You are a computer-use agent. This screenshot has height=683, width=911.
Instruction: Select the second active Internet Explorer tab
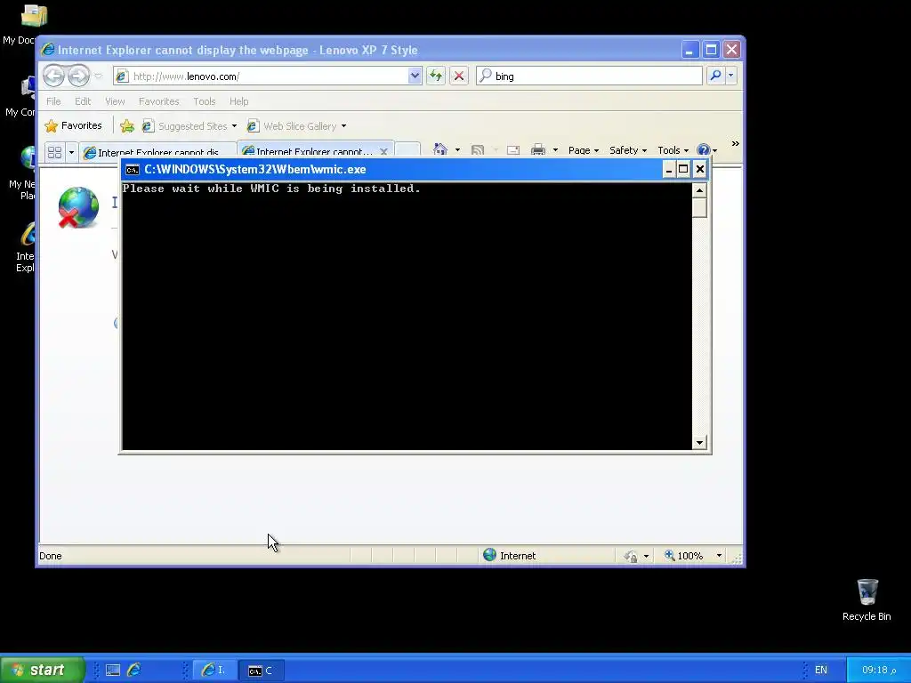click(x=308, y=151)
